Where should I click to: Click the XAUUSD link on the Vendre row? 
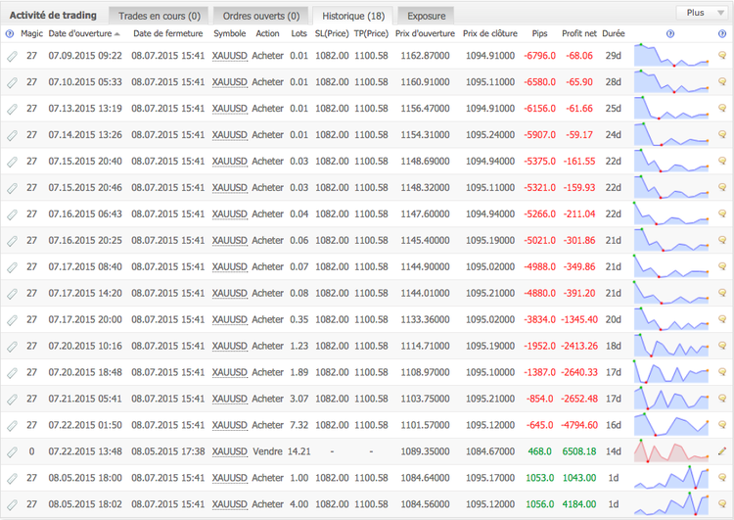click(x=229, y=451)
